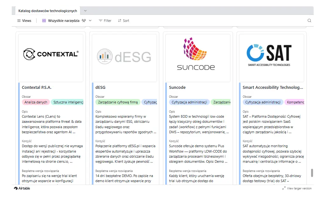Click Cyfryzacja administracji tag on Smart Accessibility
Viewport: 320px width, 197px height.
[263, 102]
